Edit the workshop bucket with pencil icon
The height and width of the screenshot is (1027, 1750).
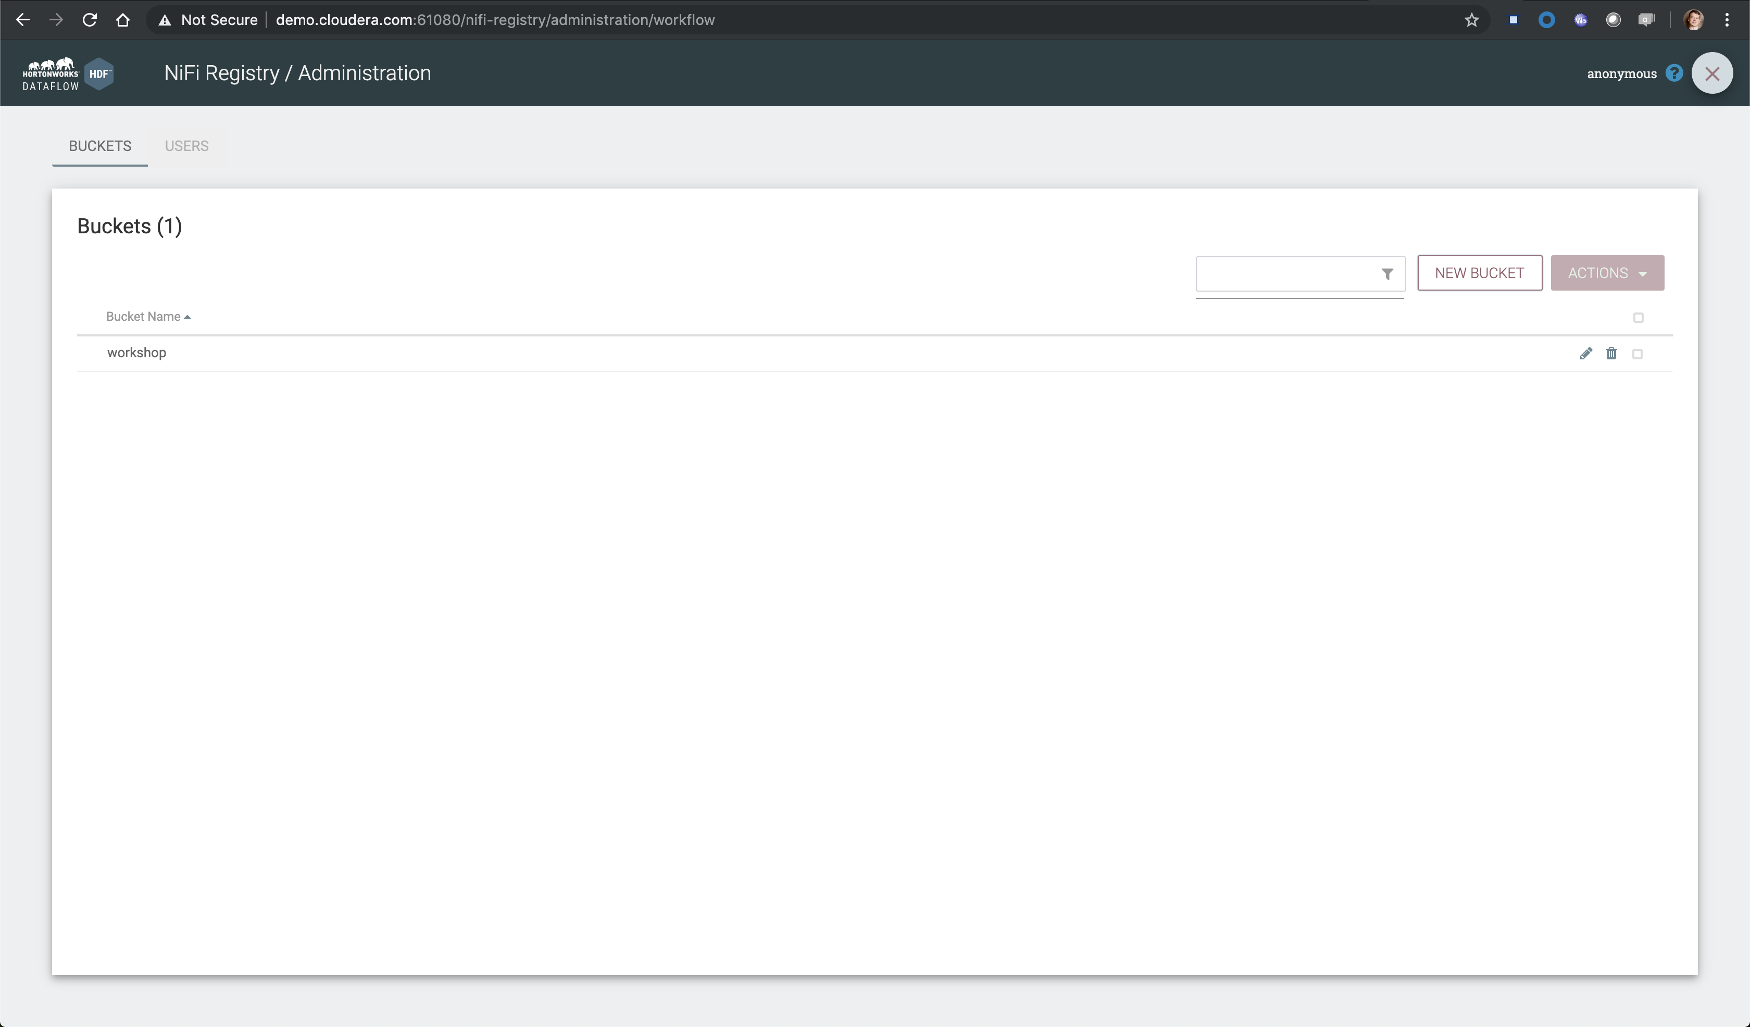[x=1585, y=354]
